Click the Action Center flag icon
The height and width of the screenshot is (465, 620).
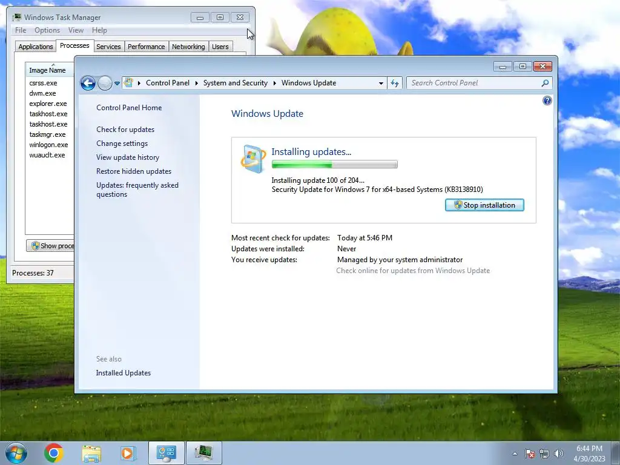click(x=530, y=453)
